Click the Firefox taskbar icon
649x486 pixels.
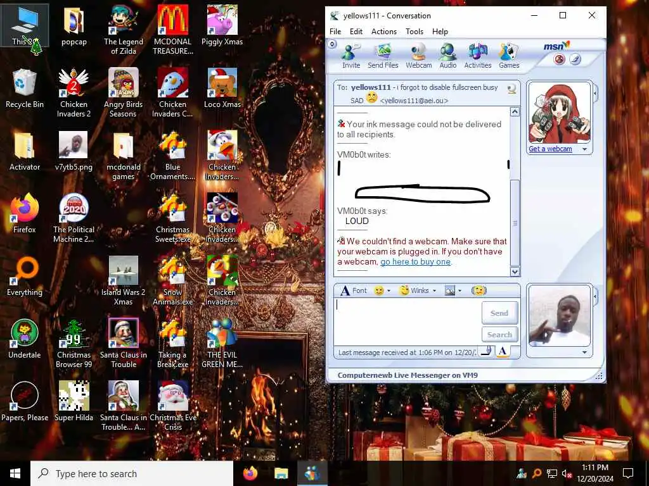pyautogui.click(x=250, y=473)
